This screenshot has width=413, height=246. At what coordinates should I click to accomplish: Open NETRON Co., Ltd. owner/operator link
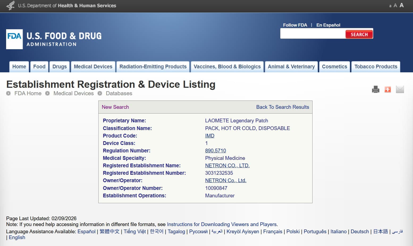226,180
